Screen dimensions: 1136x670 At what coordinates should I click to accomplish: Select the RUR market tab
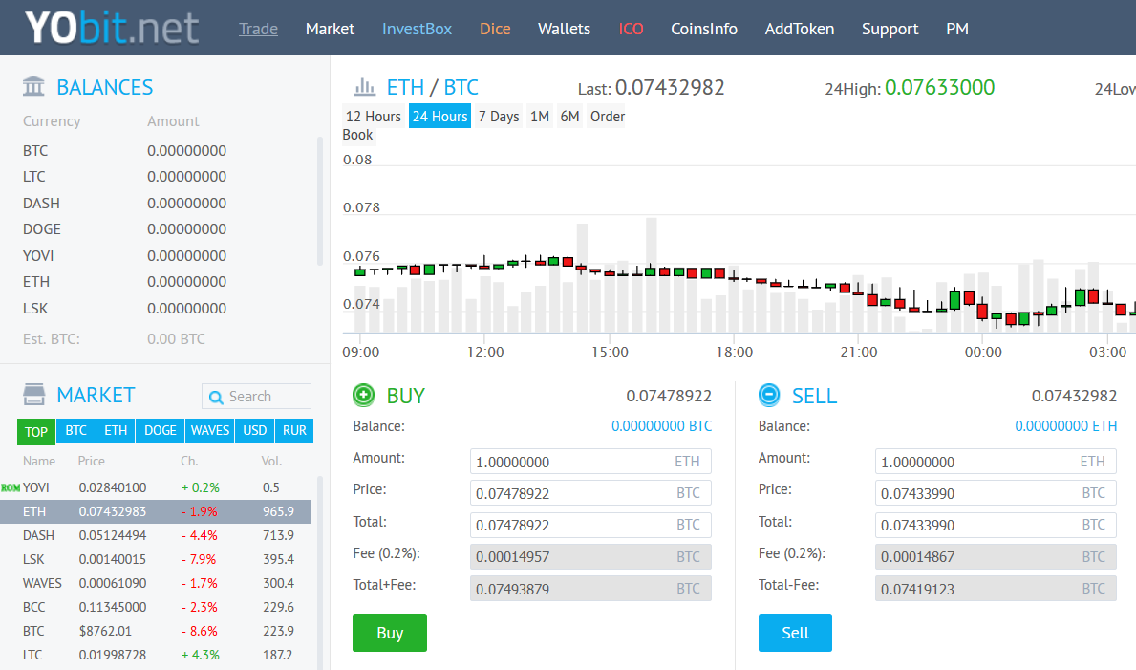coord(294,430)
